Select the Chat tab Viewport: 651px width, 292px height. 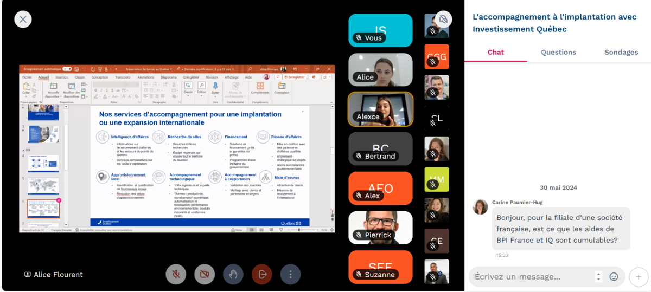495,53
